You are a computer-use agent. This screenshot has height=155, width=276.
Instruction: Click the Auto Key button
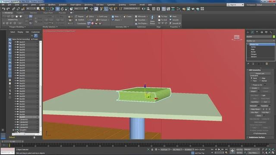tap(239, 149)
